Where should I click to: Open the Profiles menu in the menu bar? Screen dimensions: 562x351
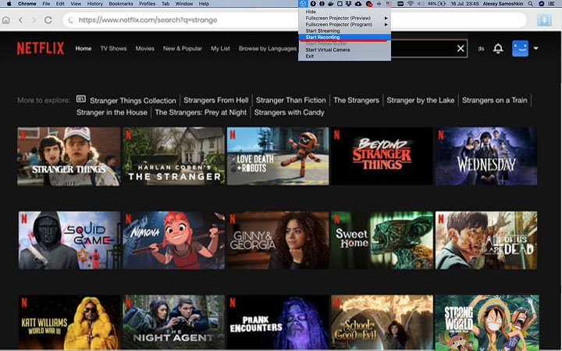(x=147, y=4)
